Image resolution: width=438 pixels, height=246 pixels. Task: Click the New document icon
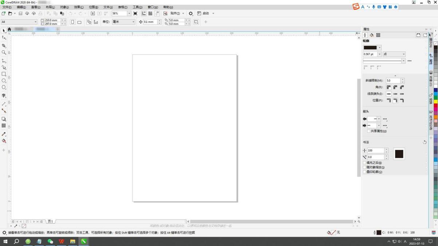(3, 13)
